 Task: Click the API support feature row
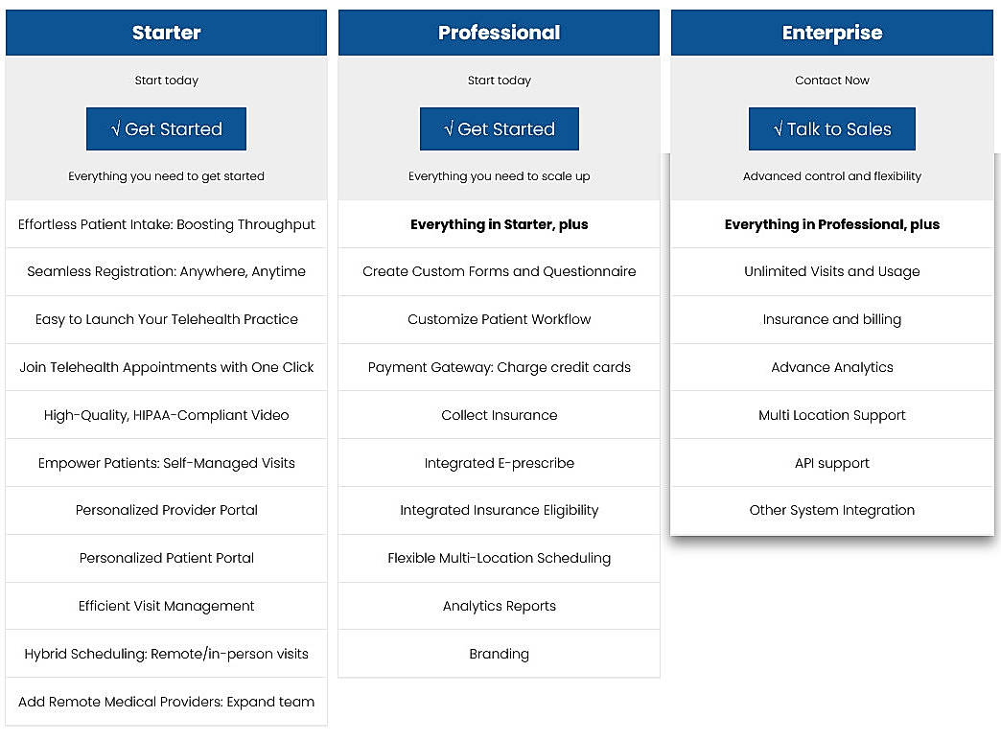[x=831, y=463]
